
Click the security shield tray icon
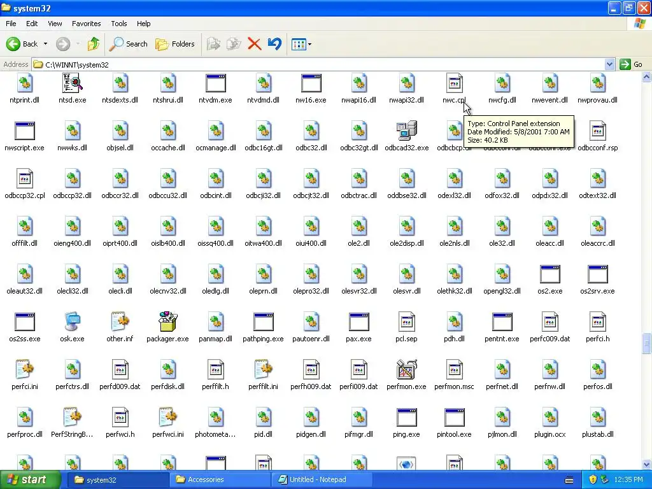[593, 480]
